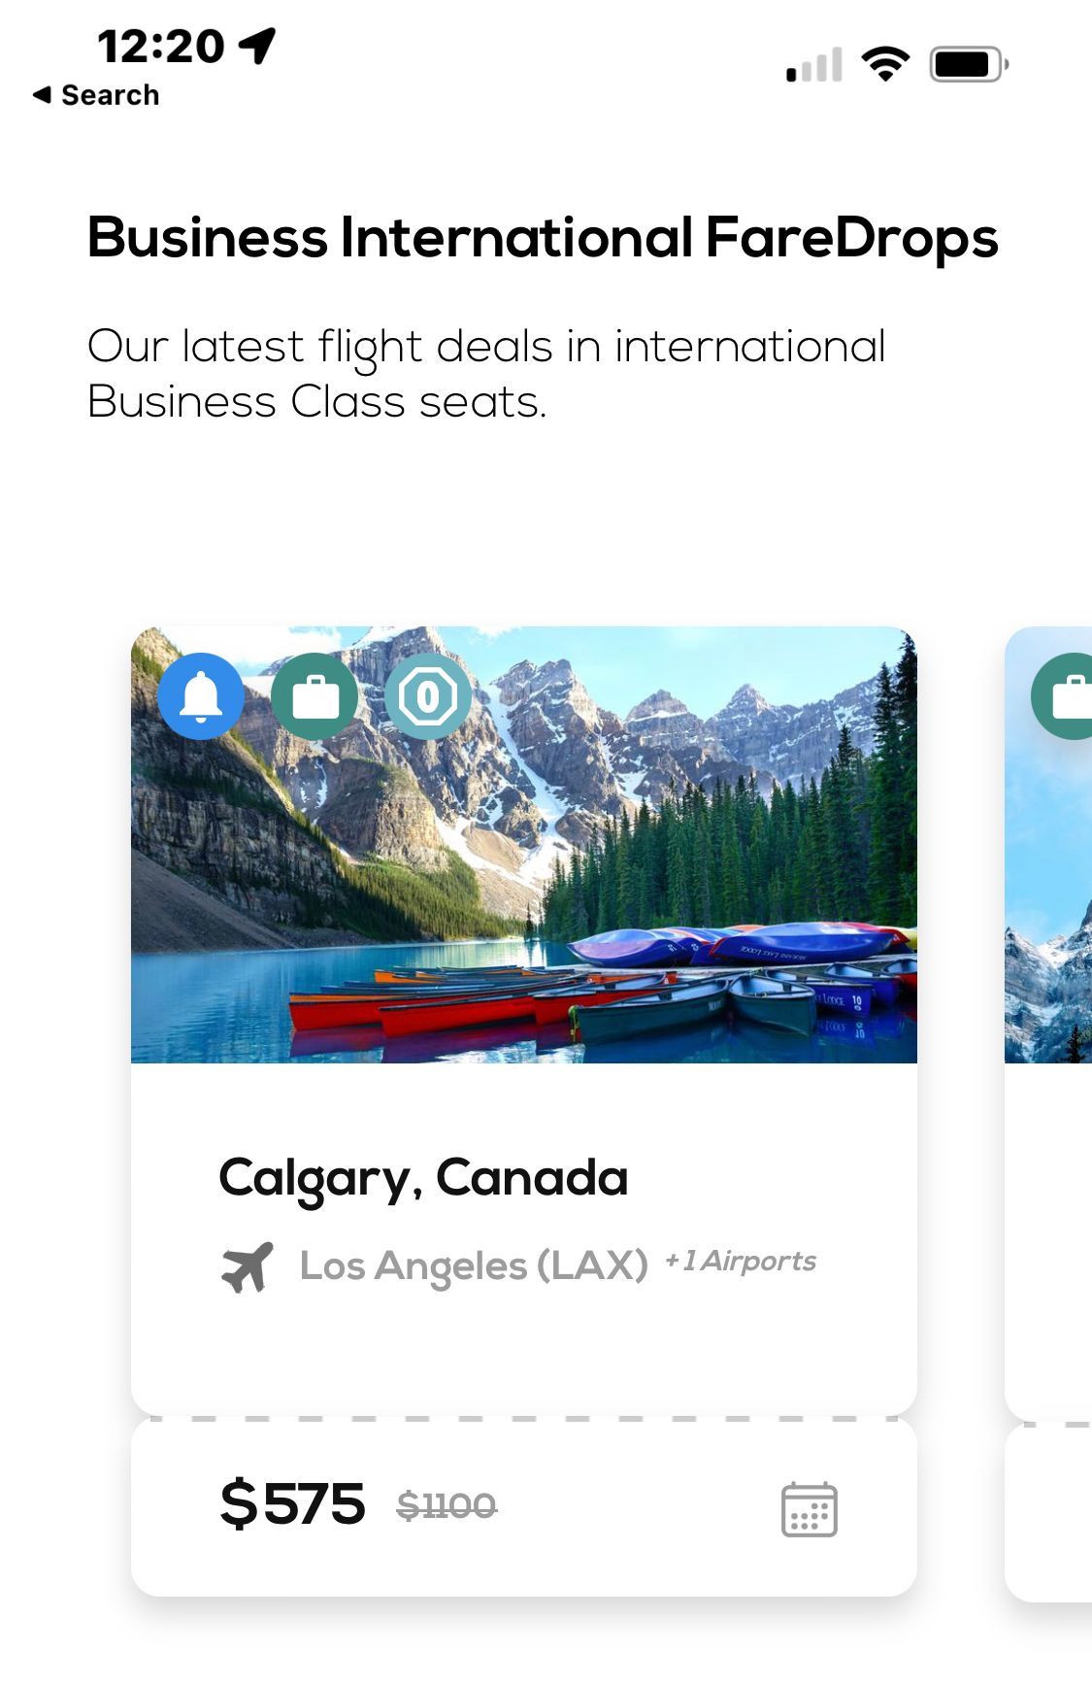The height and width of the screenshot is (1685, 1092).
Task: Expand the +1 Airports list
Action: pos(740,1261)
